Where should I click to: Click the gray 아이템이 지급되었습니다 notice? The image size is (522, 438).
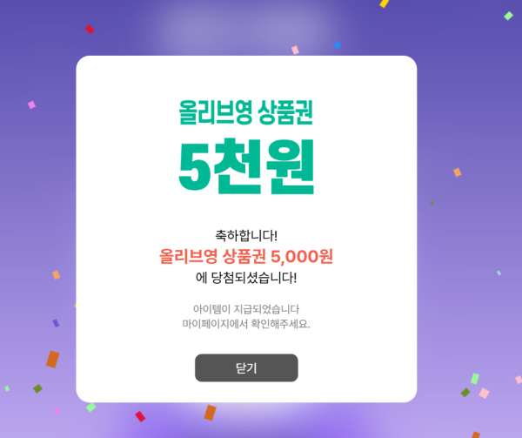click(246, 309)
